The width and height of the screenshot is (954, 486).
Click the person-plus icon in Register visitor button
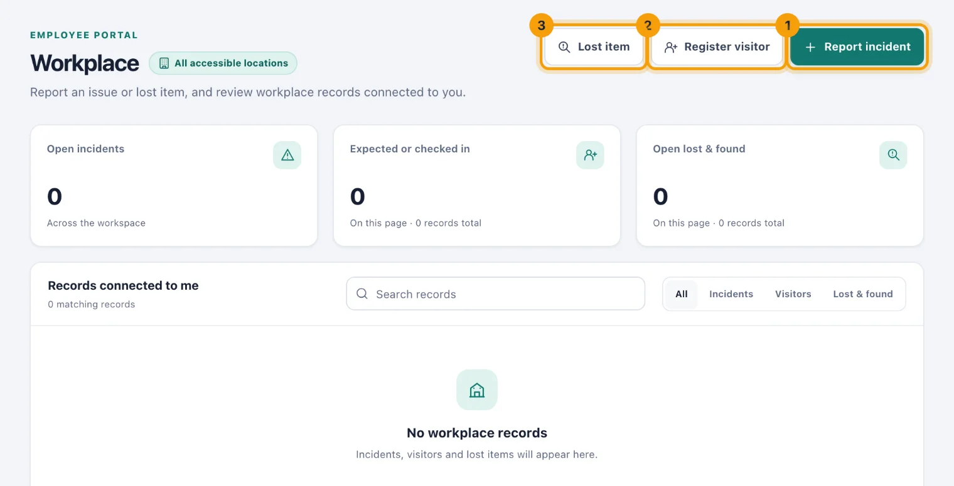(x=671, y=47)
